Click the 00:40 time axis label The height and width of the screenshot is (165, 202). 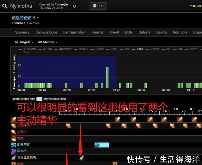(x=116, y=90)
